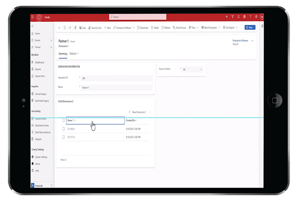
Task: Click the Enterprise Software entity link
Action: (240, 41)
